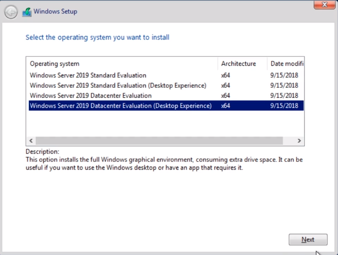Select Windows Server 2019 Standard Evaluation core entry
This screenshot has width=338, height=255.
coord(166,75)
